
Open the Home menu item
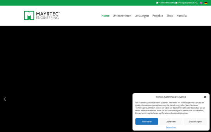point(105,16)
